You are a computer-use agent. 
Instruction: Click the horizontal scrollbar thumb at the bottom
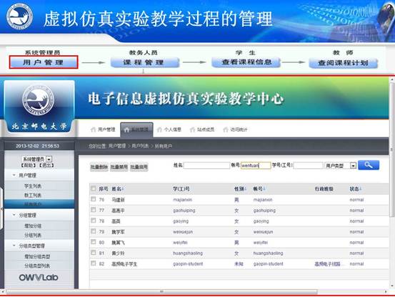click(161, 292)
